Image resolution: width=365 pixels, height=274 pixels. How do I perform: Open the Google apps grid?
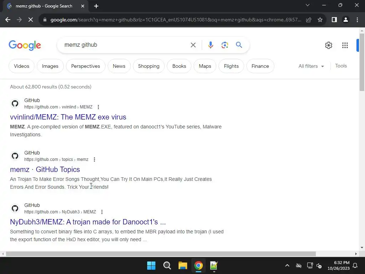345,45
